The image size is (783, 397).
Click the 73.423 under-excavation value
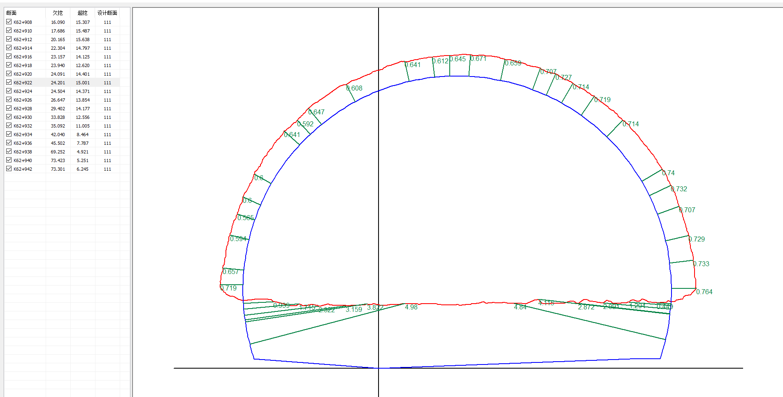58,160
